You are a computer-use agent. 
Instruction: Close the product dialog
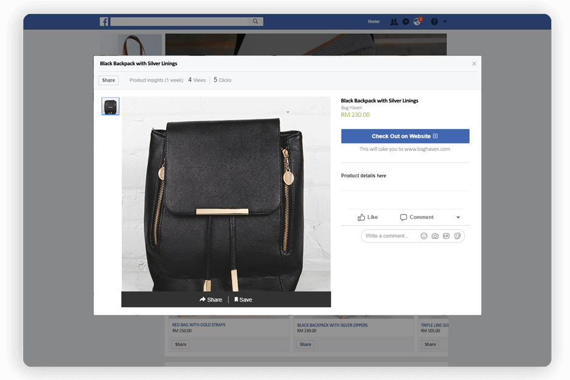474,64
